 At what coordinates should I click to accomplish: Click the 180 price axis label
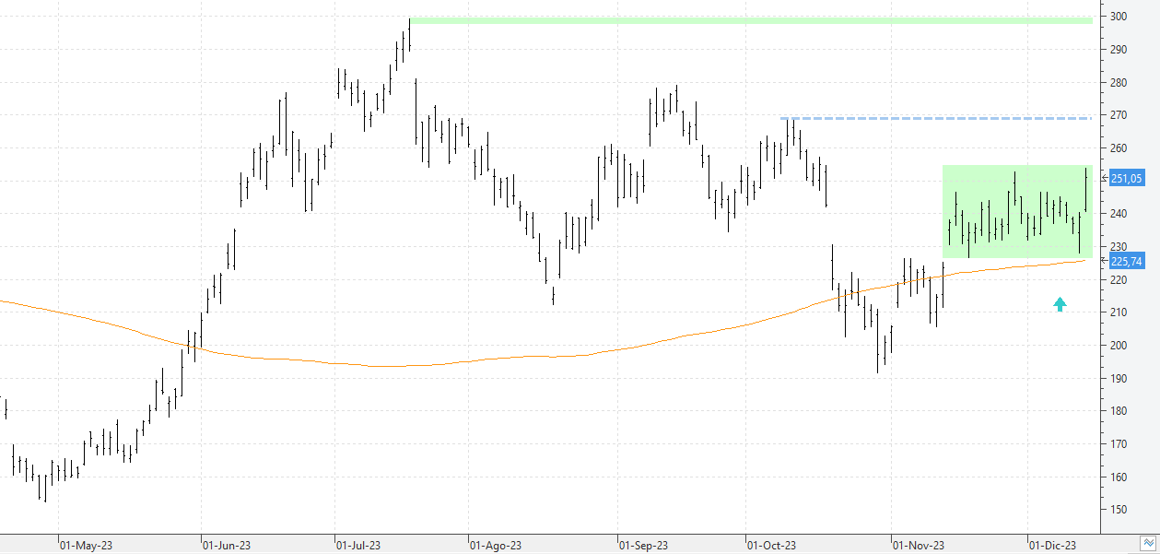point(1119,411)
